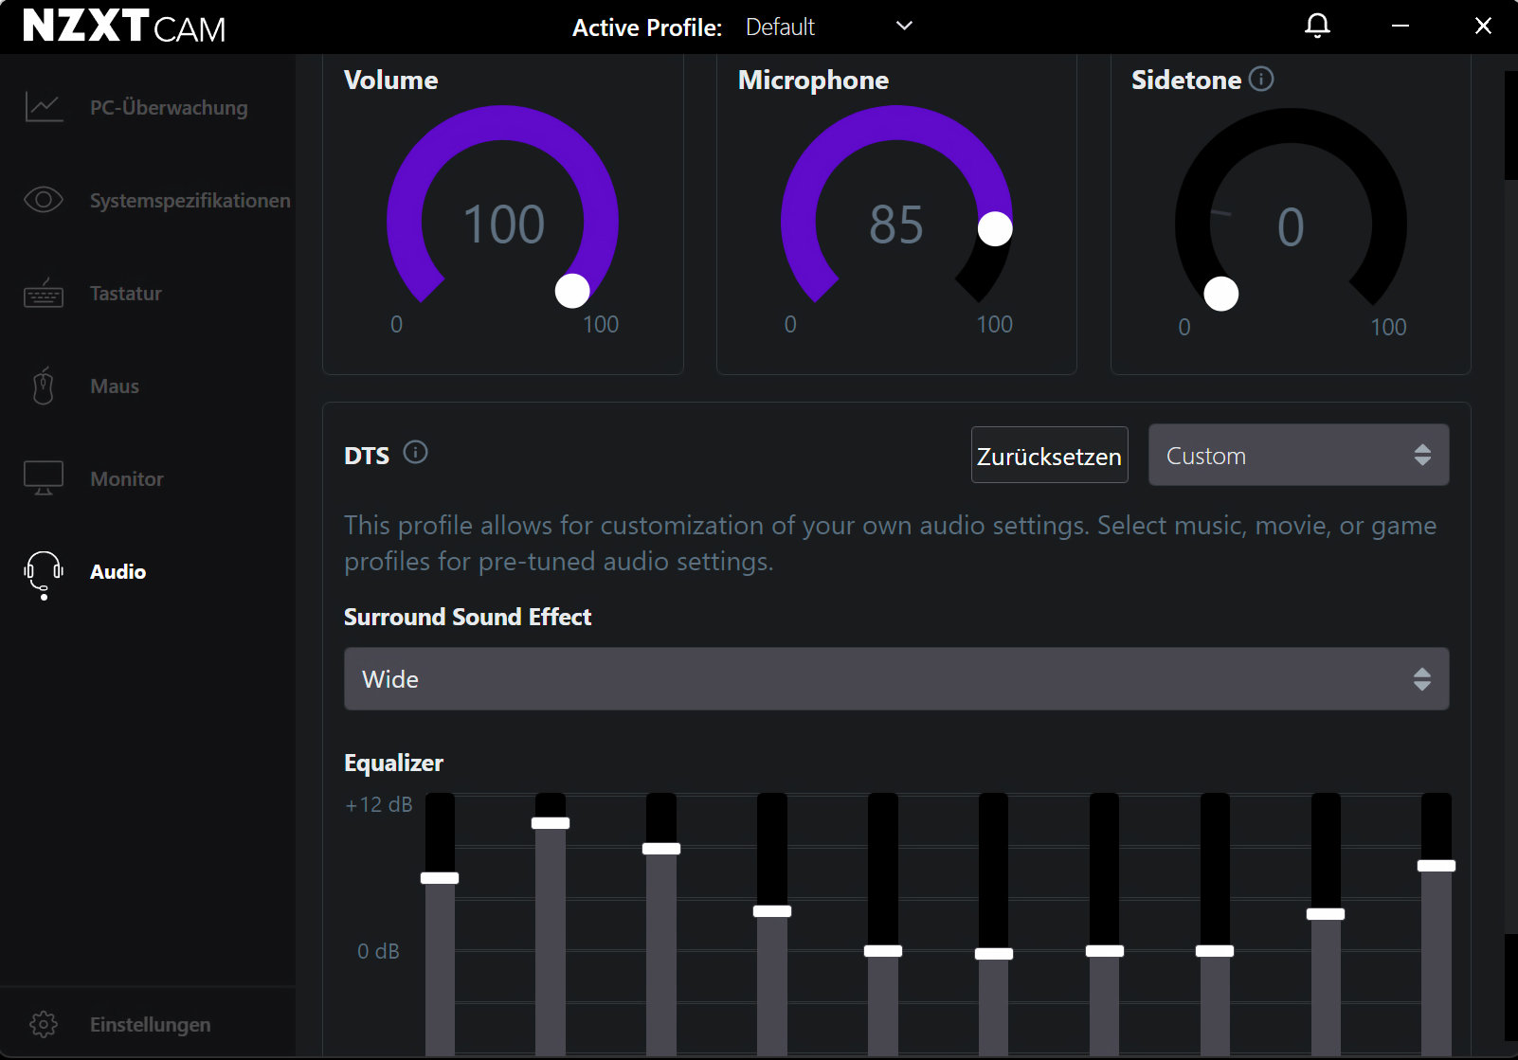1518x1060 pixels.
Task: Close the NZXT CAM window
Action: pos(1483,27)
